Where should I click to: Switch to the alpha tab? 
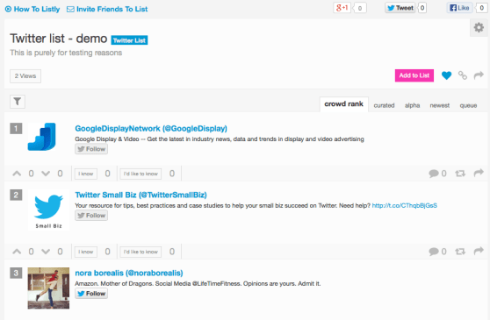tap(412, 105)
